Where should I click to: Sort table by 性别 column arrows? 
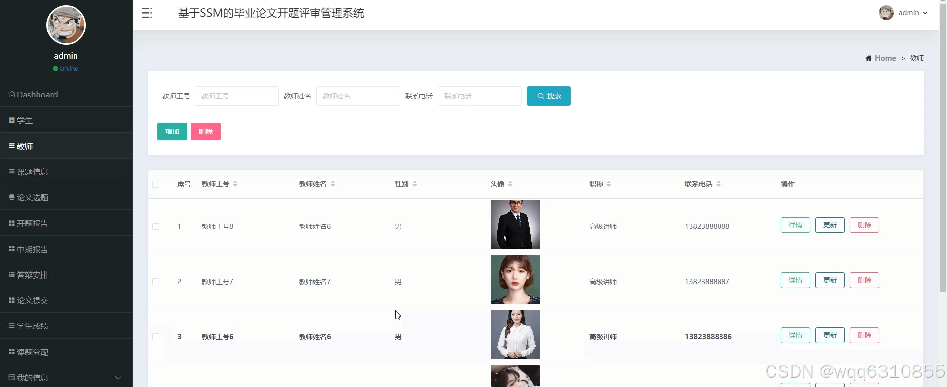pyautogui.click(x=415, y=184)
